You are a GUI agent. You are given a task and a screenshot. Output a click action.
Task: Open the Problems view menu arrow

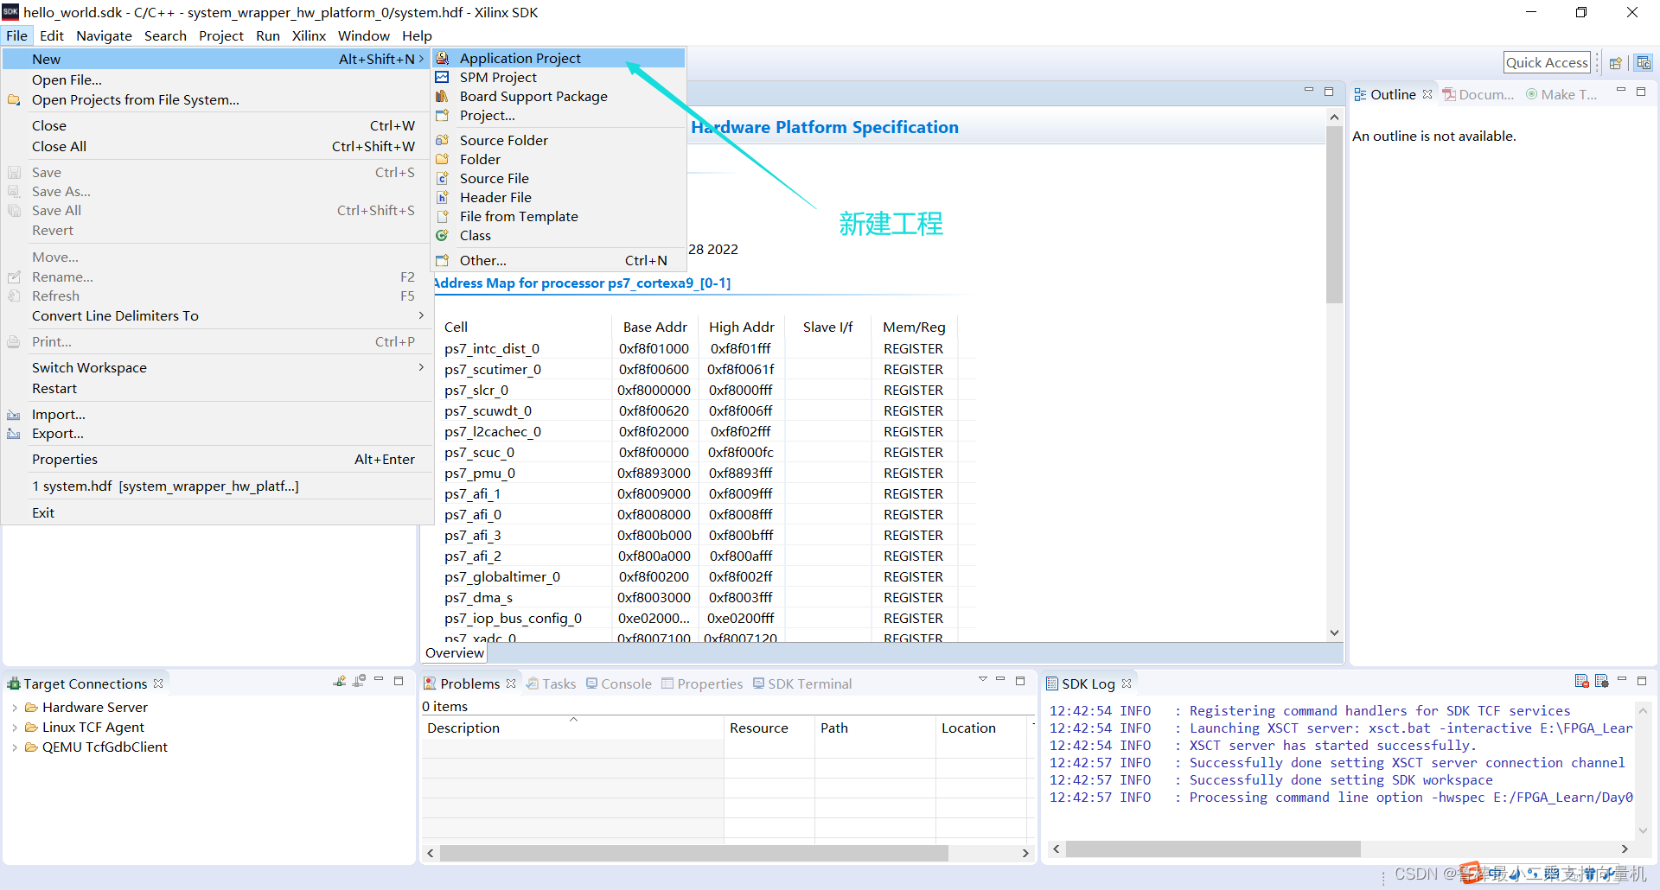[983, 679]
